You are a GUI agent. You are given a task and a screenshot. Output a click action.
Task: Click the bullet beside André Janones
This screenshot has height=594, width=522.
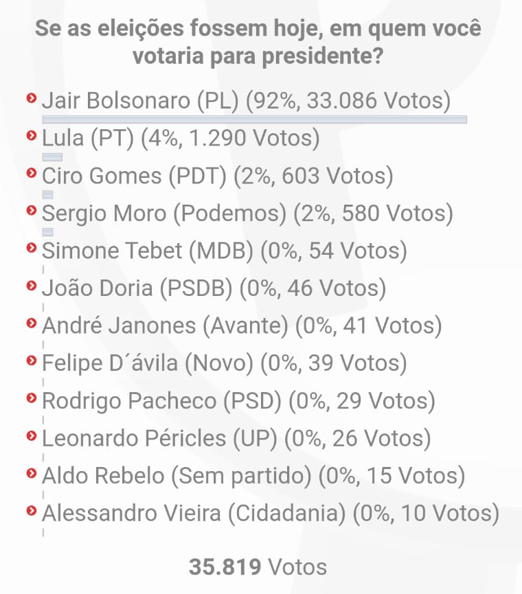click(x=30, y=323)
